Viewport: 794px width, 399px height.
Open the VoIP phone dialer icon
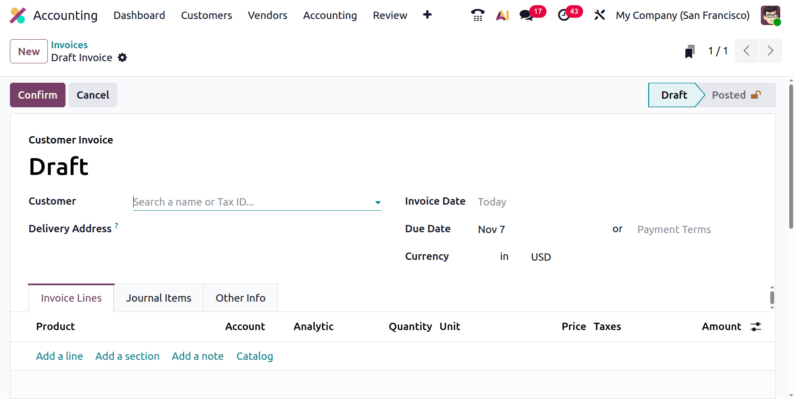point(477,15)
